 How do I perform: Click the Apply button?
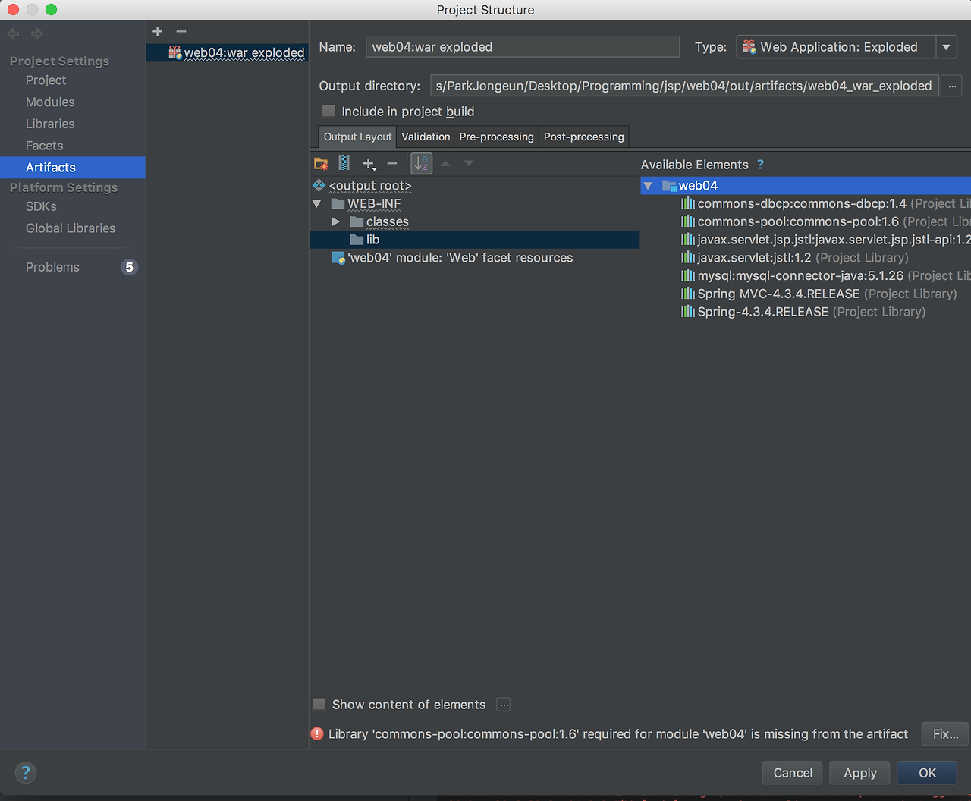coord(860,773)
